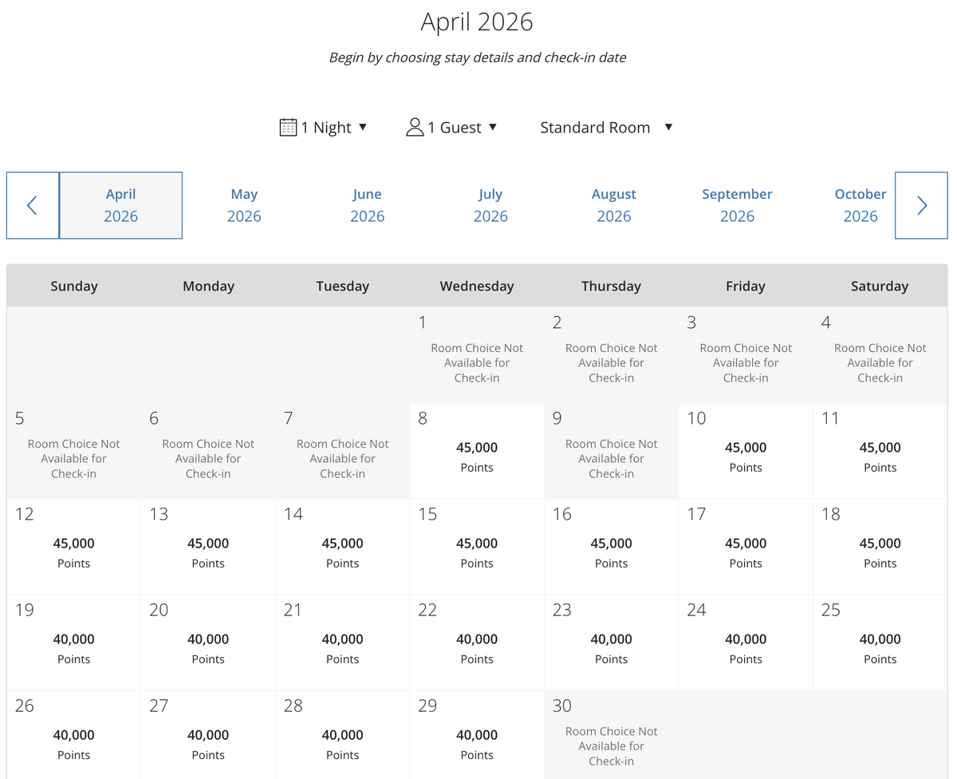
Task: Pick Wednesday April 29 cell
Action: click(477, 734)
